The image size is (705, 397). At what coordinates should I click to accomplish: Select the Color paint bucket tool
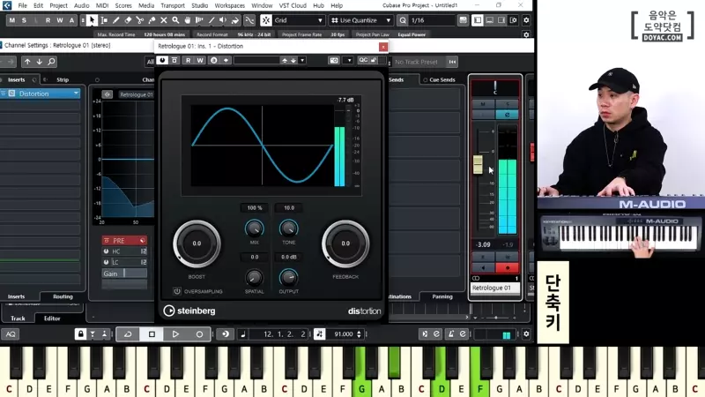(235, 20)
